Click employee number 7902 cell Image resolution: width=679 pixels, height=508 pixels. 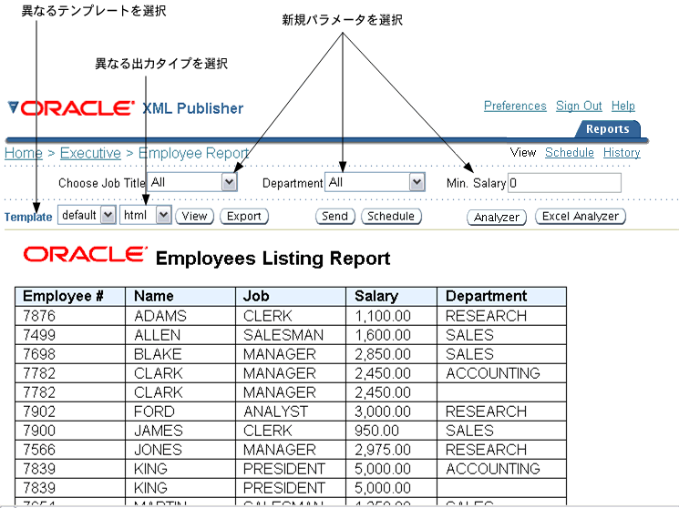coord(70,411)
